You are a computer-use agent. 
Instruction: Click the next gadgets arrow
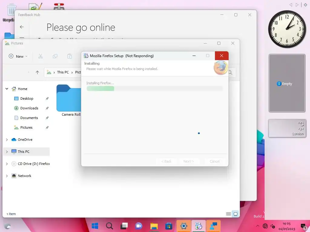pyautogui.click(x=297, y=5)
